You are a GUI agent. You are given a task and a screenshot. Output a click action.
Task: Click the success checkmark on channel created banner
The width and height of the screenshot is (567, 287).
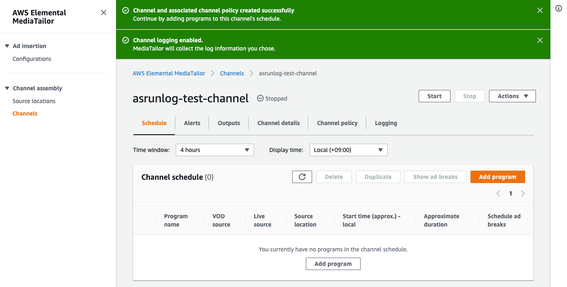click(126, 10)
